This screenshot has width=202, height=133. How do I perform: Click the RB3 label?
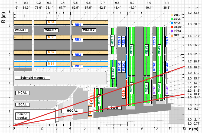pyautogui.click(x=78, y=40)
